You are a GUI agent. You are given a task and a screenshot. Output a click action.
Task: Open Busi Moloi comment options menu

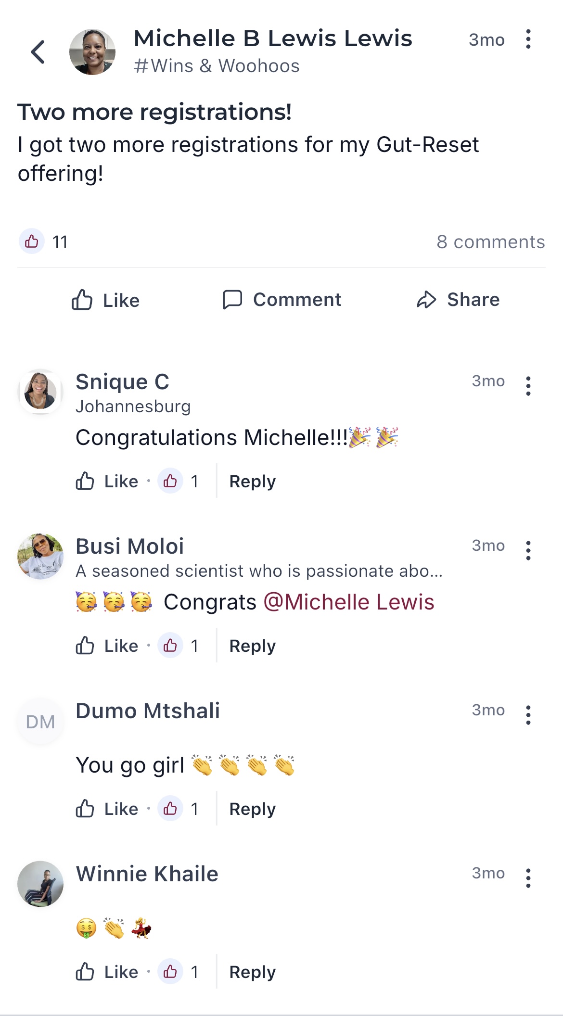528,550
